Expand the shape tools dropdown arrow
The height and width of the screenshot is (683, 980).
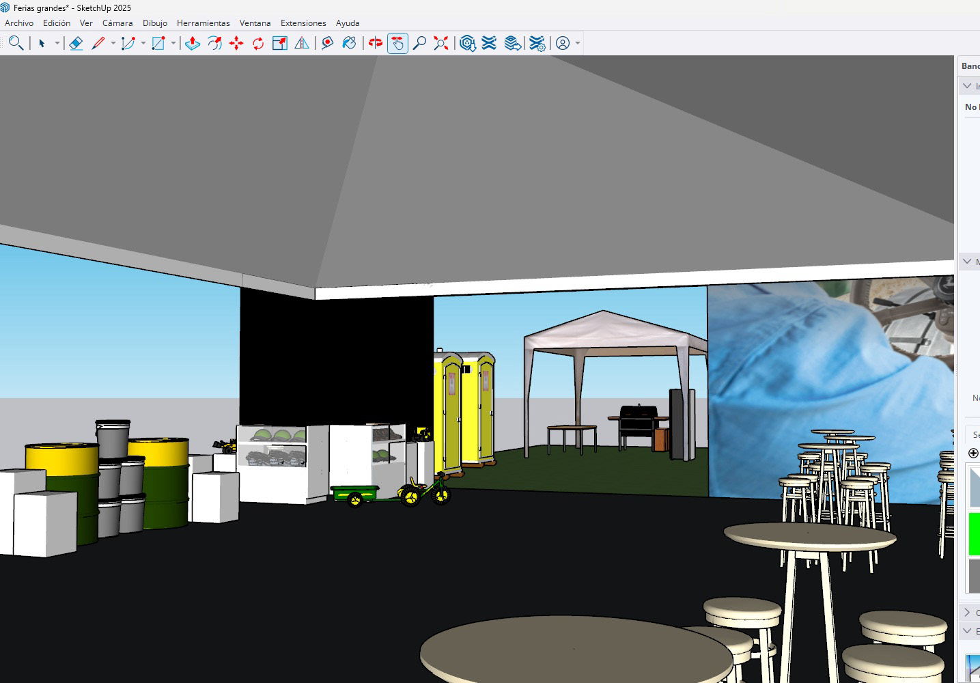173,43
